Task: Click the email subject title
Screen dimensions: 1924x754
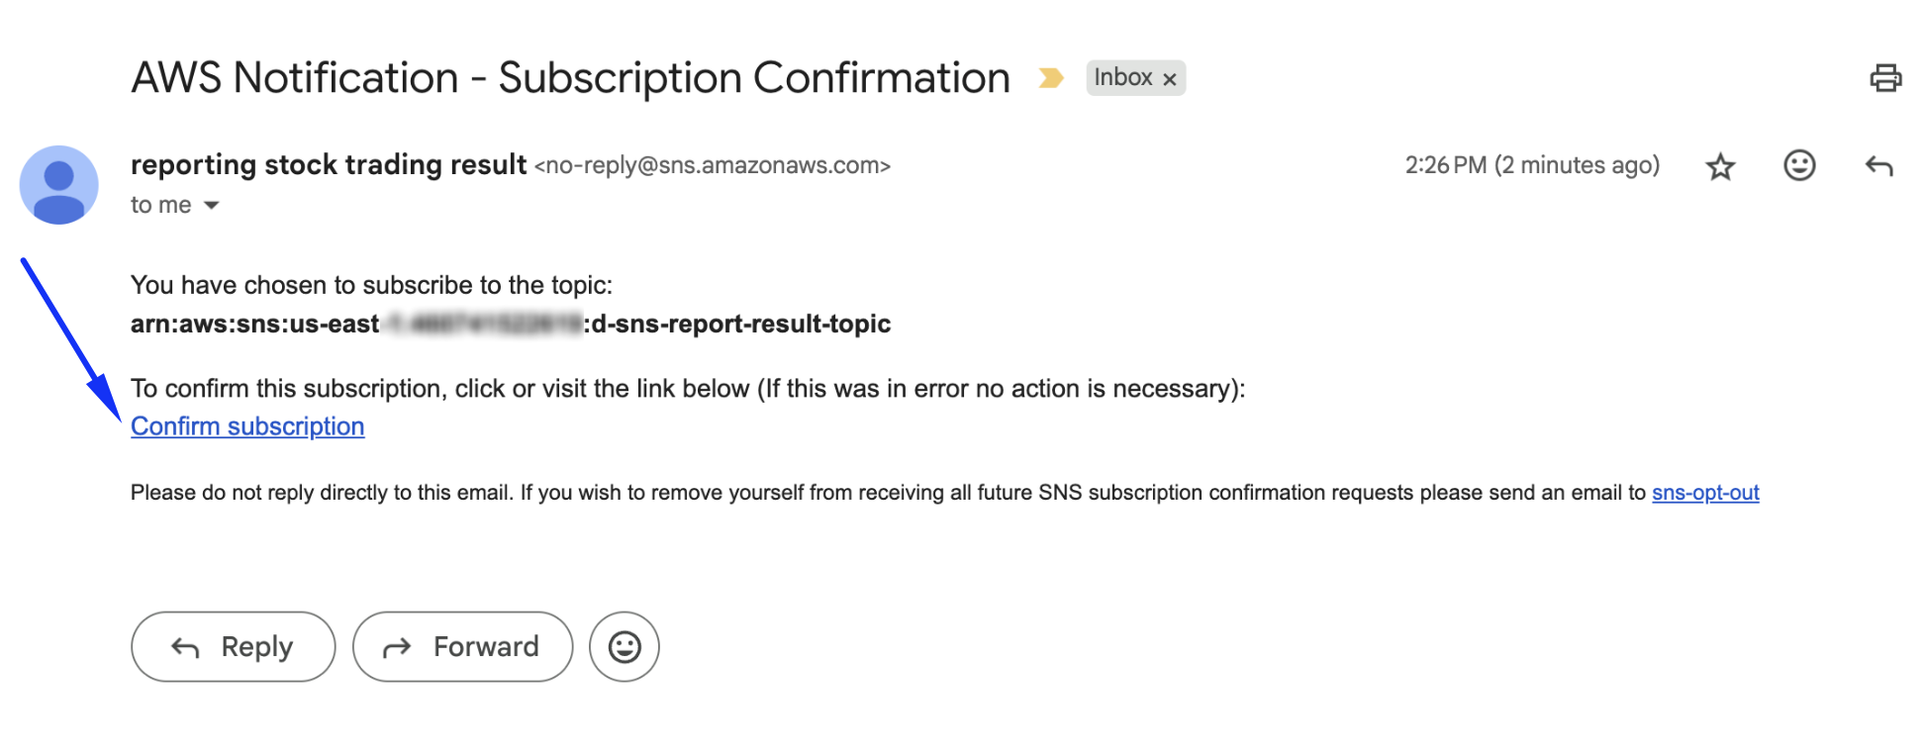Action: point(570,78)
